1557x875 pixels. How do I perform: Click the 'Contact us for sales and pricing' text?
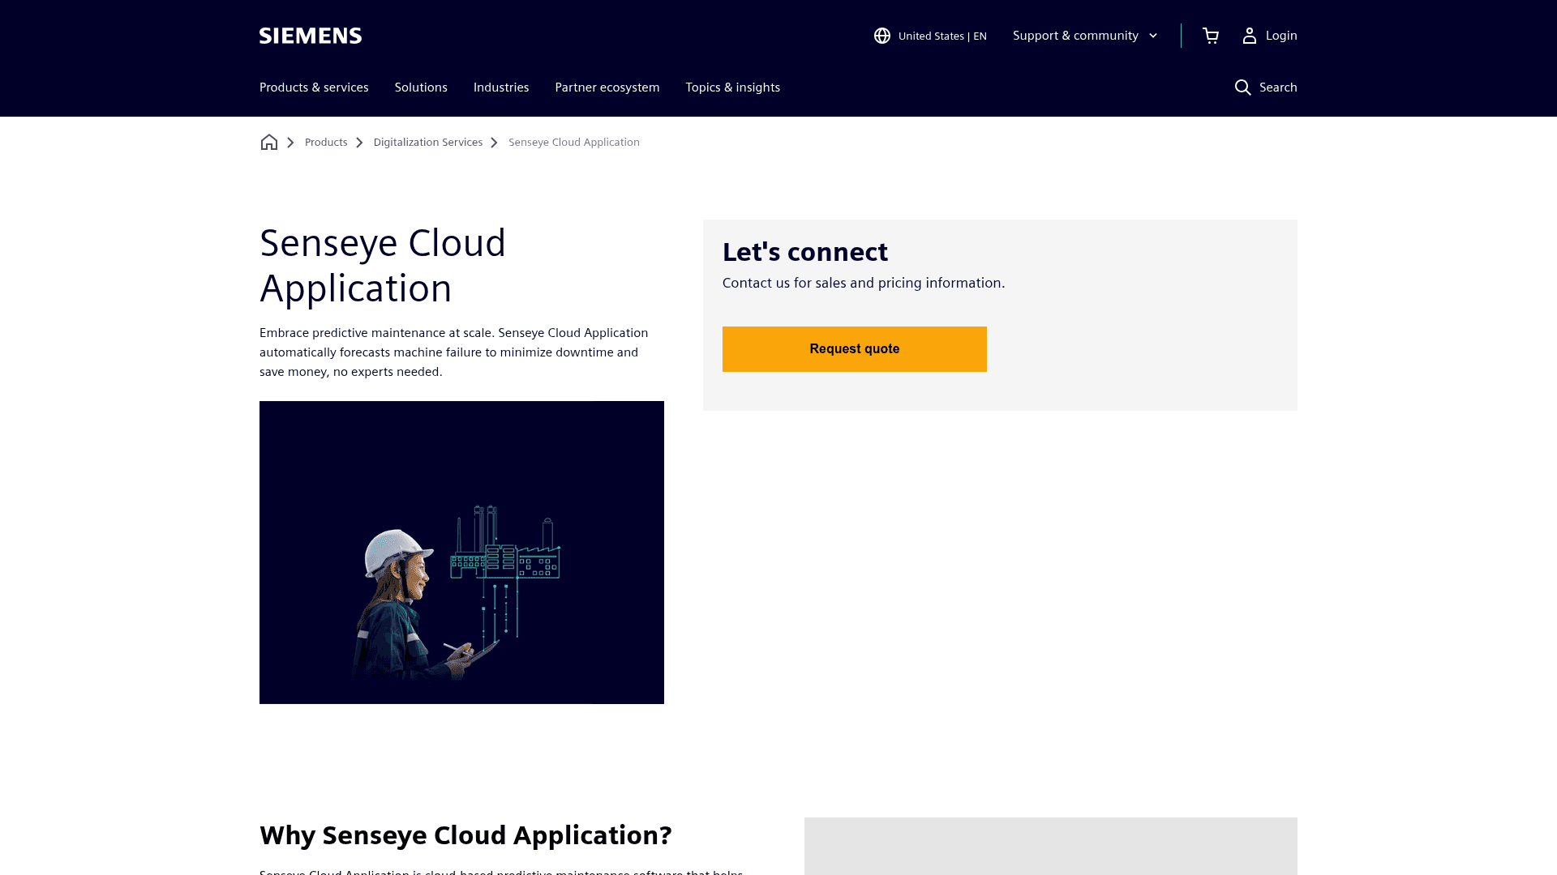(x=864, y=283)
